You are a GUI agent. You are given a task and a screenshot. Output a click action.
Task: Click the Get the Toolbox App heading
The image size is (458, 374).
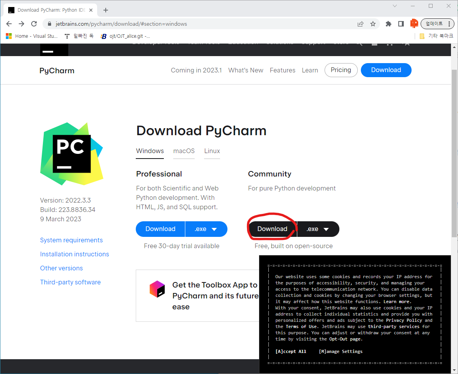tap(215, 296)
